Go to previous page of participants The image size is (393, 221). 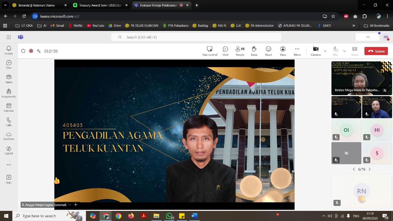click(354, 169)
